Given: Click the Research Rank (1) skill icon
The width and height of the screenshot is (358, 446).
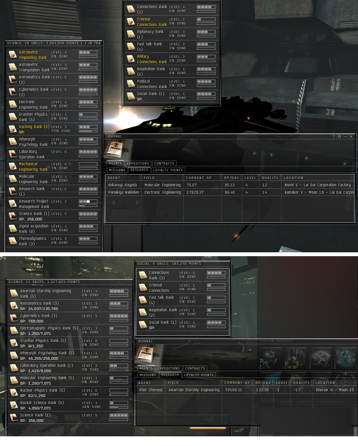Looking at the screenshot, I should pyautogui.click(x=13, y=191).
